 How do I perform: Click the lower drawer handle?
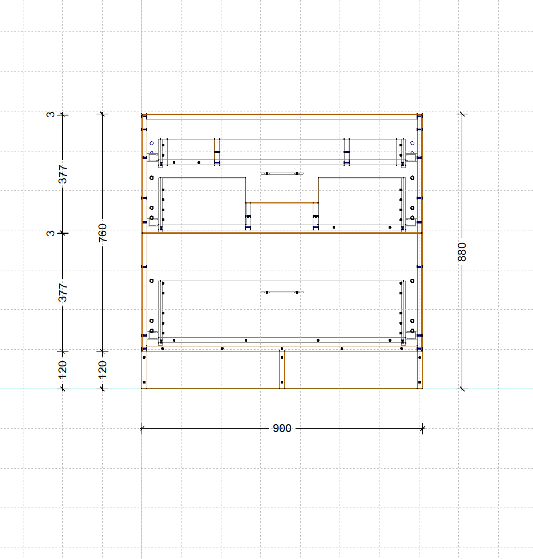point(280,292)
